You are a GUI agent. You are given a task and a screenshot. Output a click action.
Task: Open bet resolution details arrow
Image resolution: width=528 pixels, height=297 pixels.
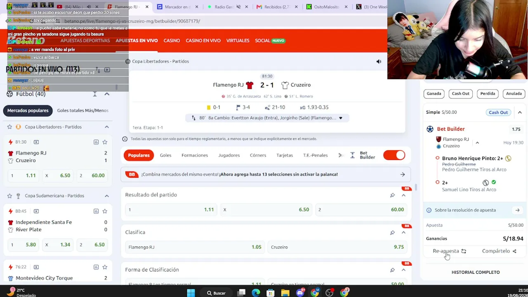tap(517, 210)
